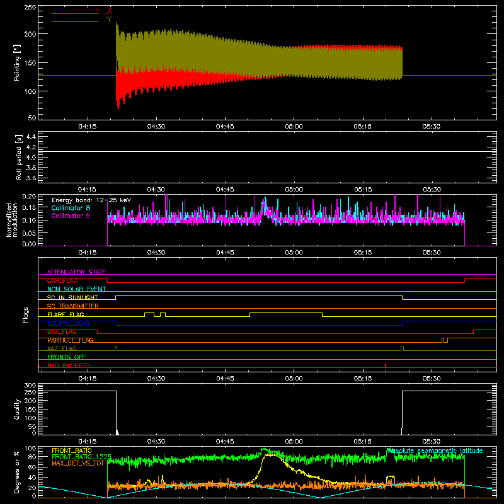
Task: Click the 200 tick on the Pointing axis
Action: pyautogui.click(x=30, y=34)
